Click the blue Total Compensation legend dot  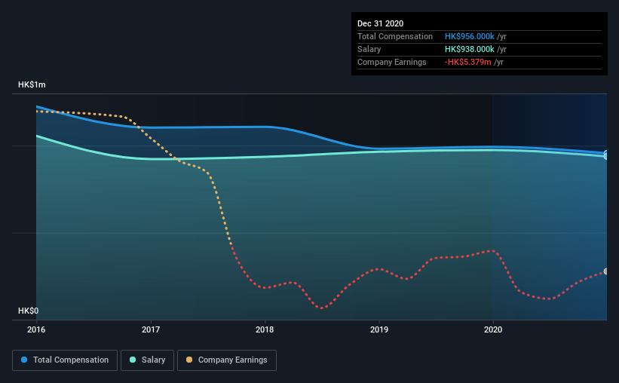pyautogui.click(x=24, y=360)
